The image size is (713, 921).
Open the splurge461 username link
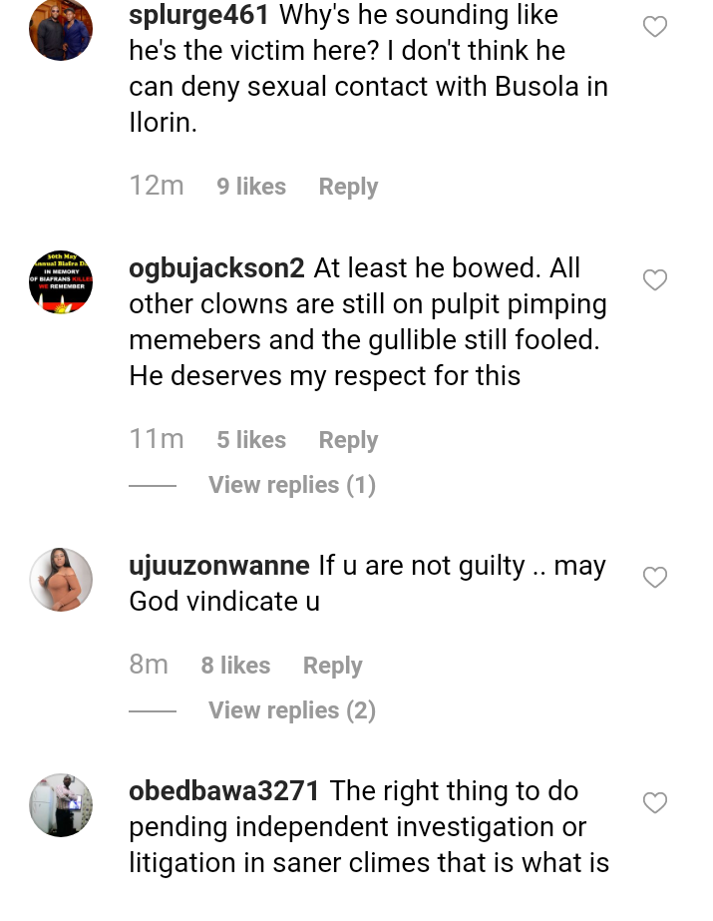point(199,15)
